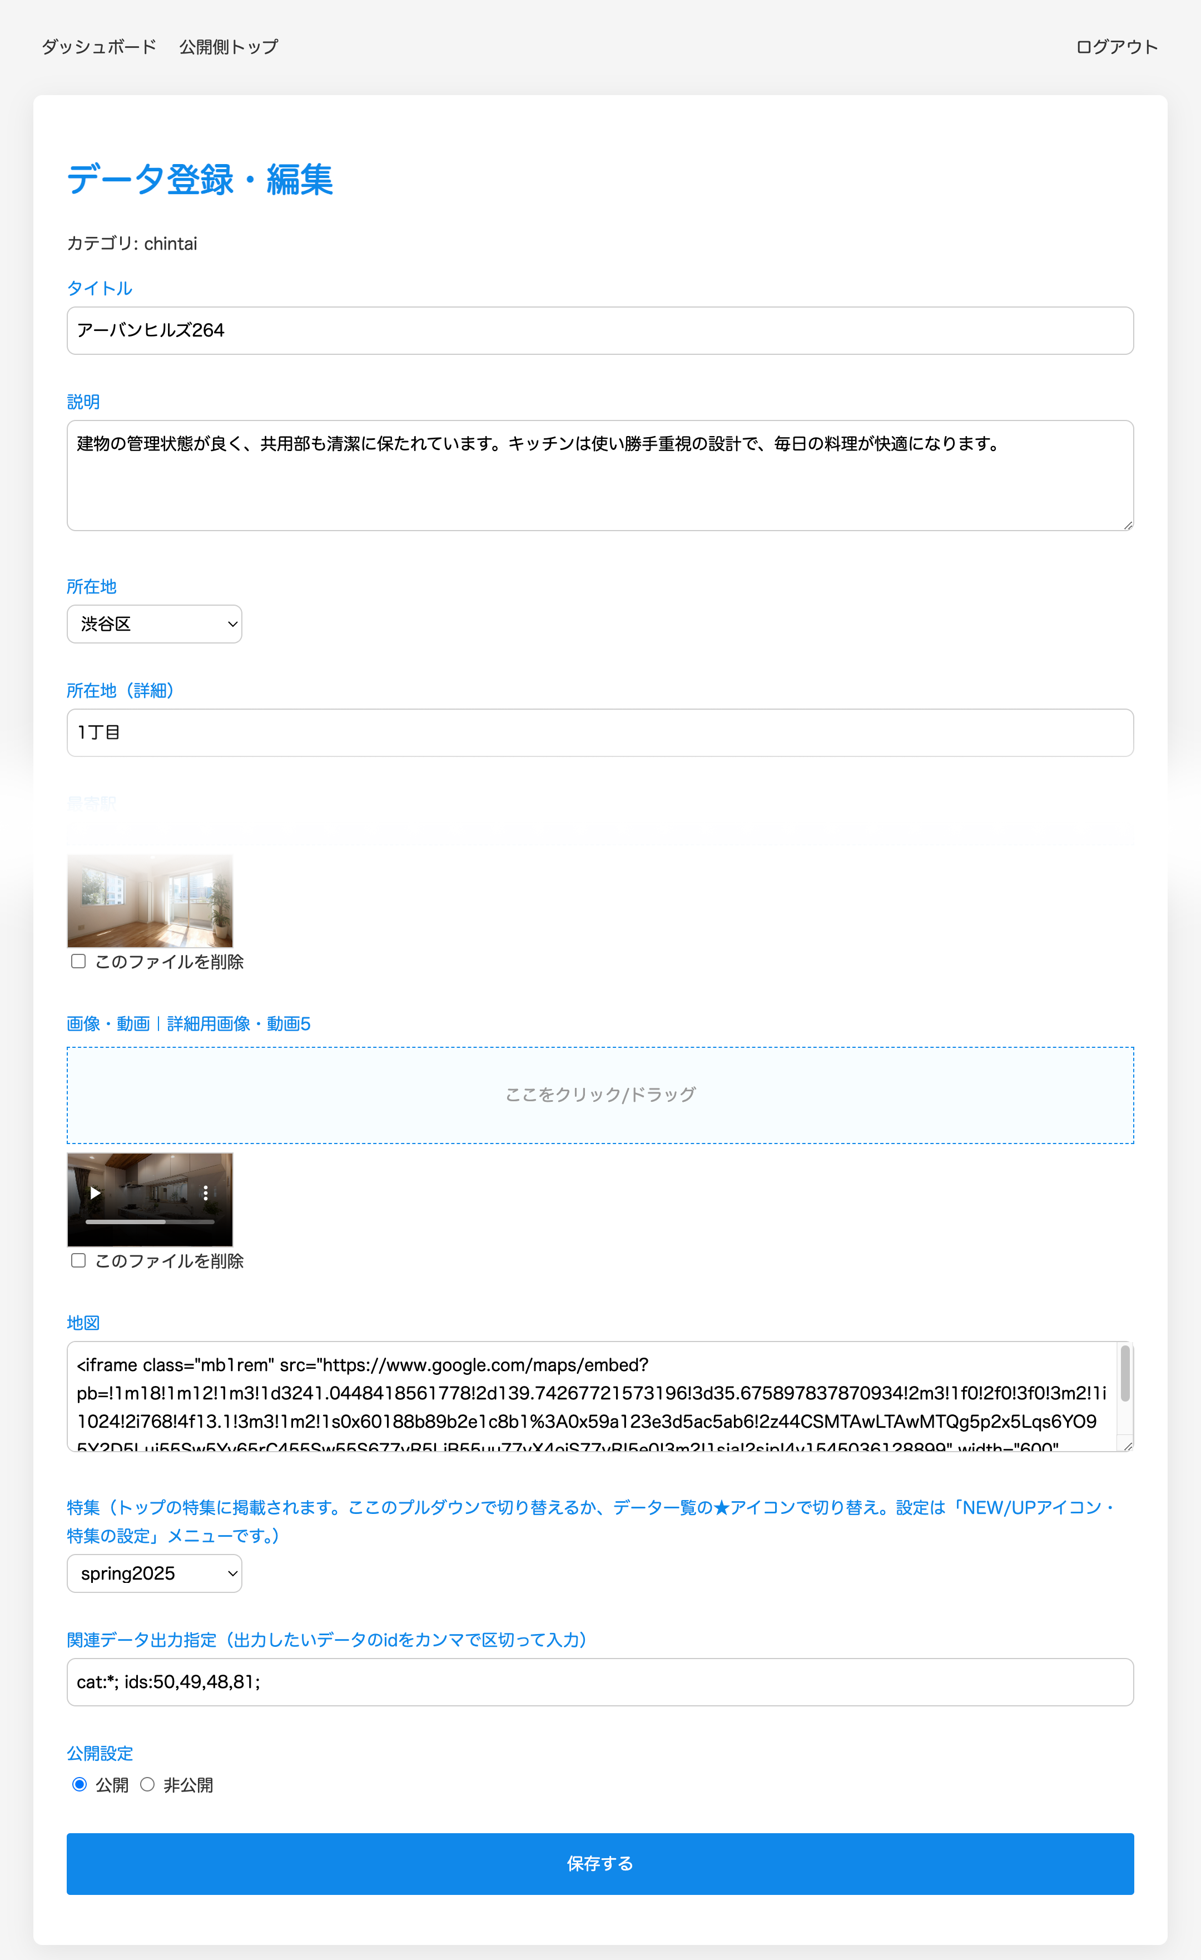Open video options three-dot menu
Screen dimensions: 1201x1960
point(205,1192)
